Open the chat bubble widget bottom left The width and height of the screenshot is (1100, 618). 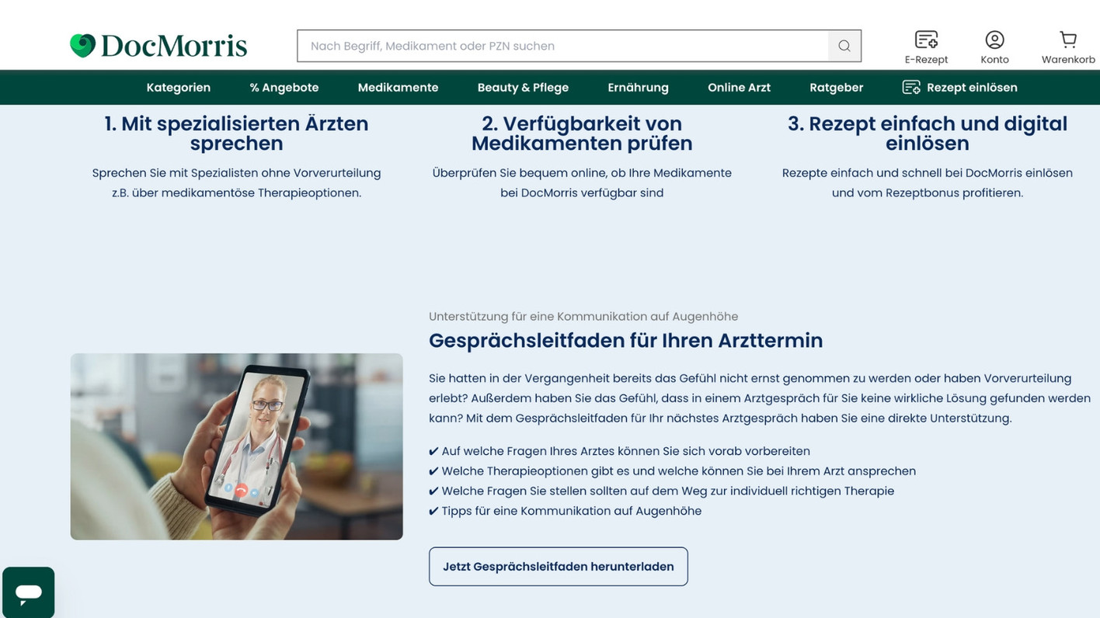coord(27,592)
